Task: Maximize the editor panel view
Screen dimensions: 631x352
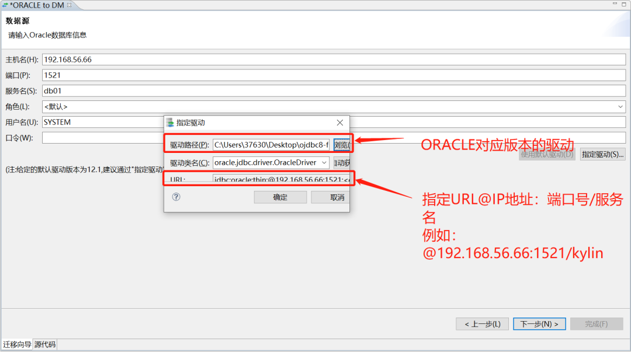Action: 624,4
